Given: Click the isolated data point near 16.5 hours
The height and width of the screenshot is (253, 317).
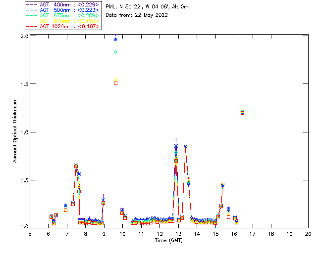Looking at the screenshot, I should coord(242,112).
